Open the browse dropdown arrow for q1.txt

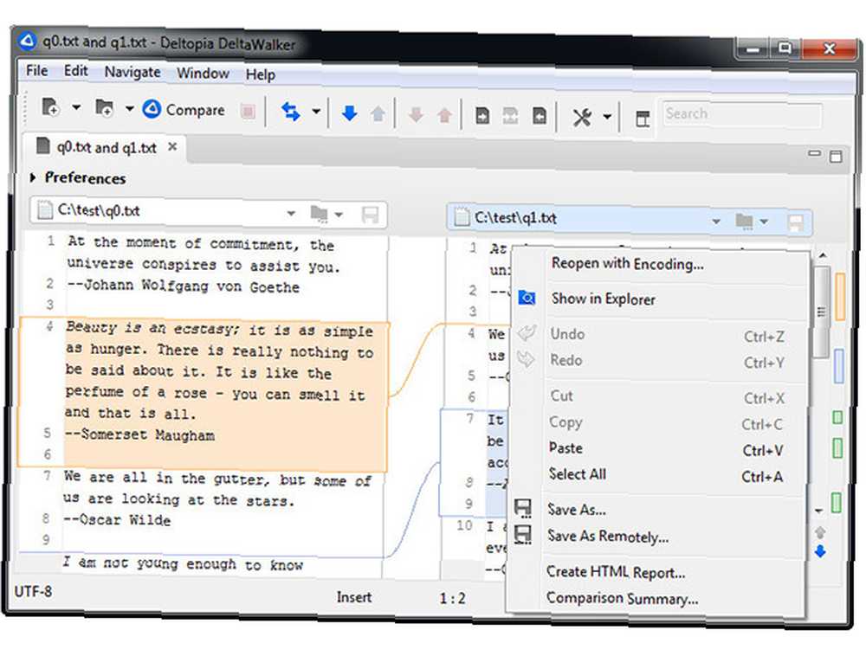[x=764, y=222]
